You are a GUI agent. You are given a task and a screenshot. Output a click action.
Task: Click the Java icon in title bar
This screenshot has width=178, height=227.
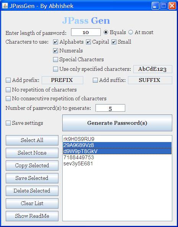[5, 6]
